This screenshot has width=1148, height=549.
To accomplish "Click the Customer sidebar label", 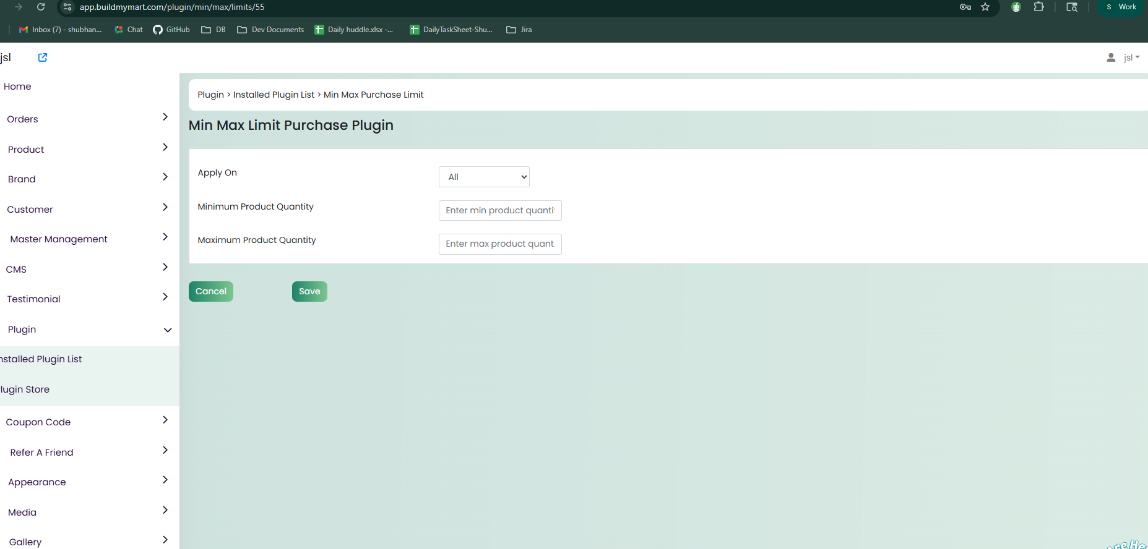I will (30, 210).
